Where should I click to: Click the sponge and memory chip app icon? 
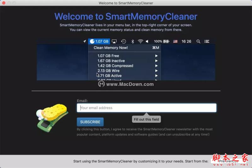click(52, 118)
